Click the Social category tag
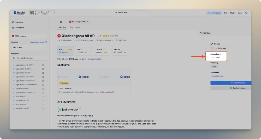Image resolution: width=261 pixels, height=139 pixels. (214, 67)
